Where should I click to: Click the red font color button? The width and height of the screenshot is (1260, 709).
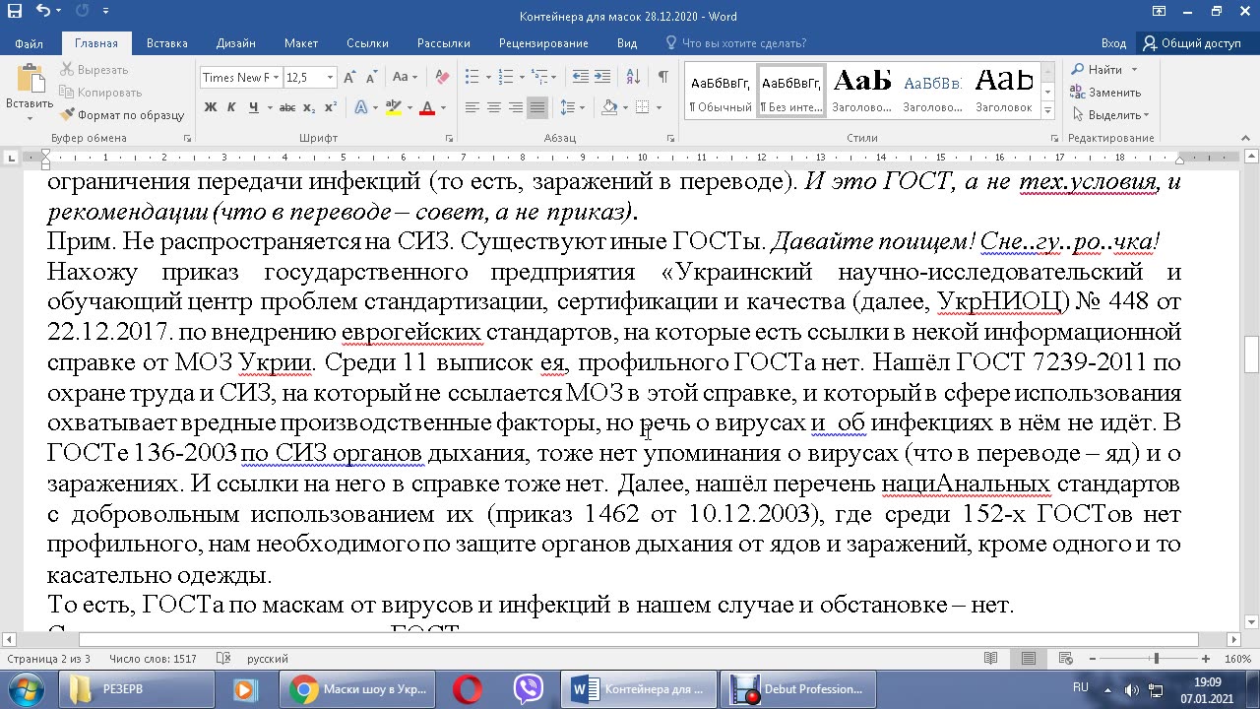427,107
